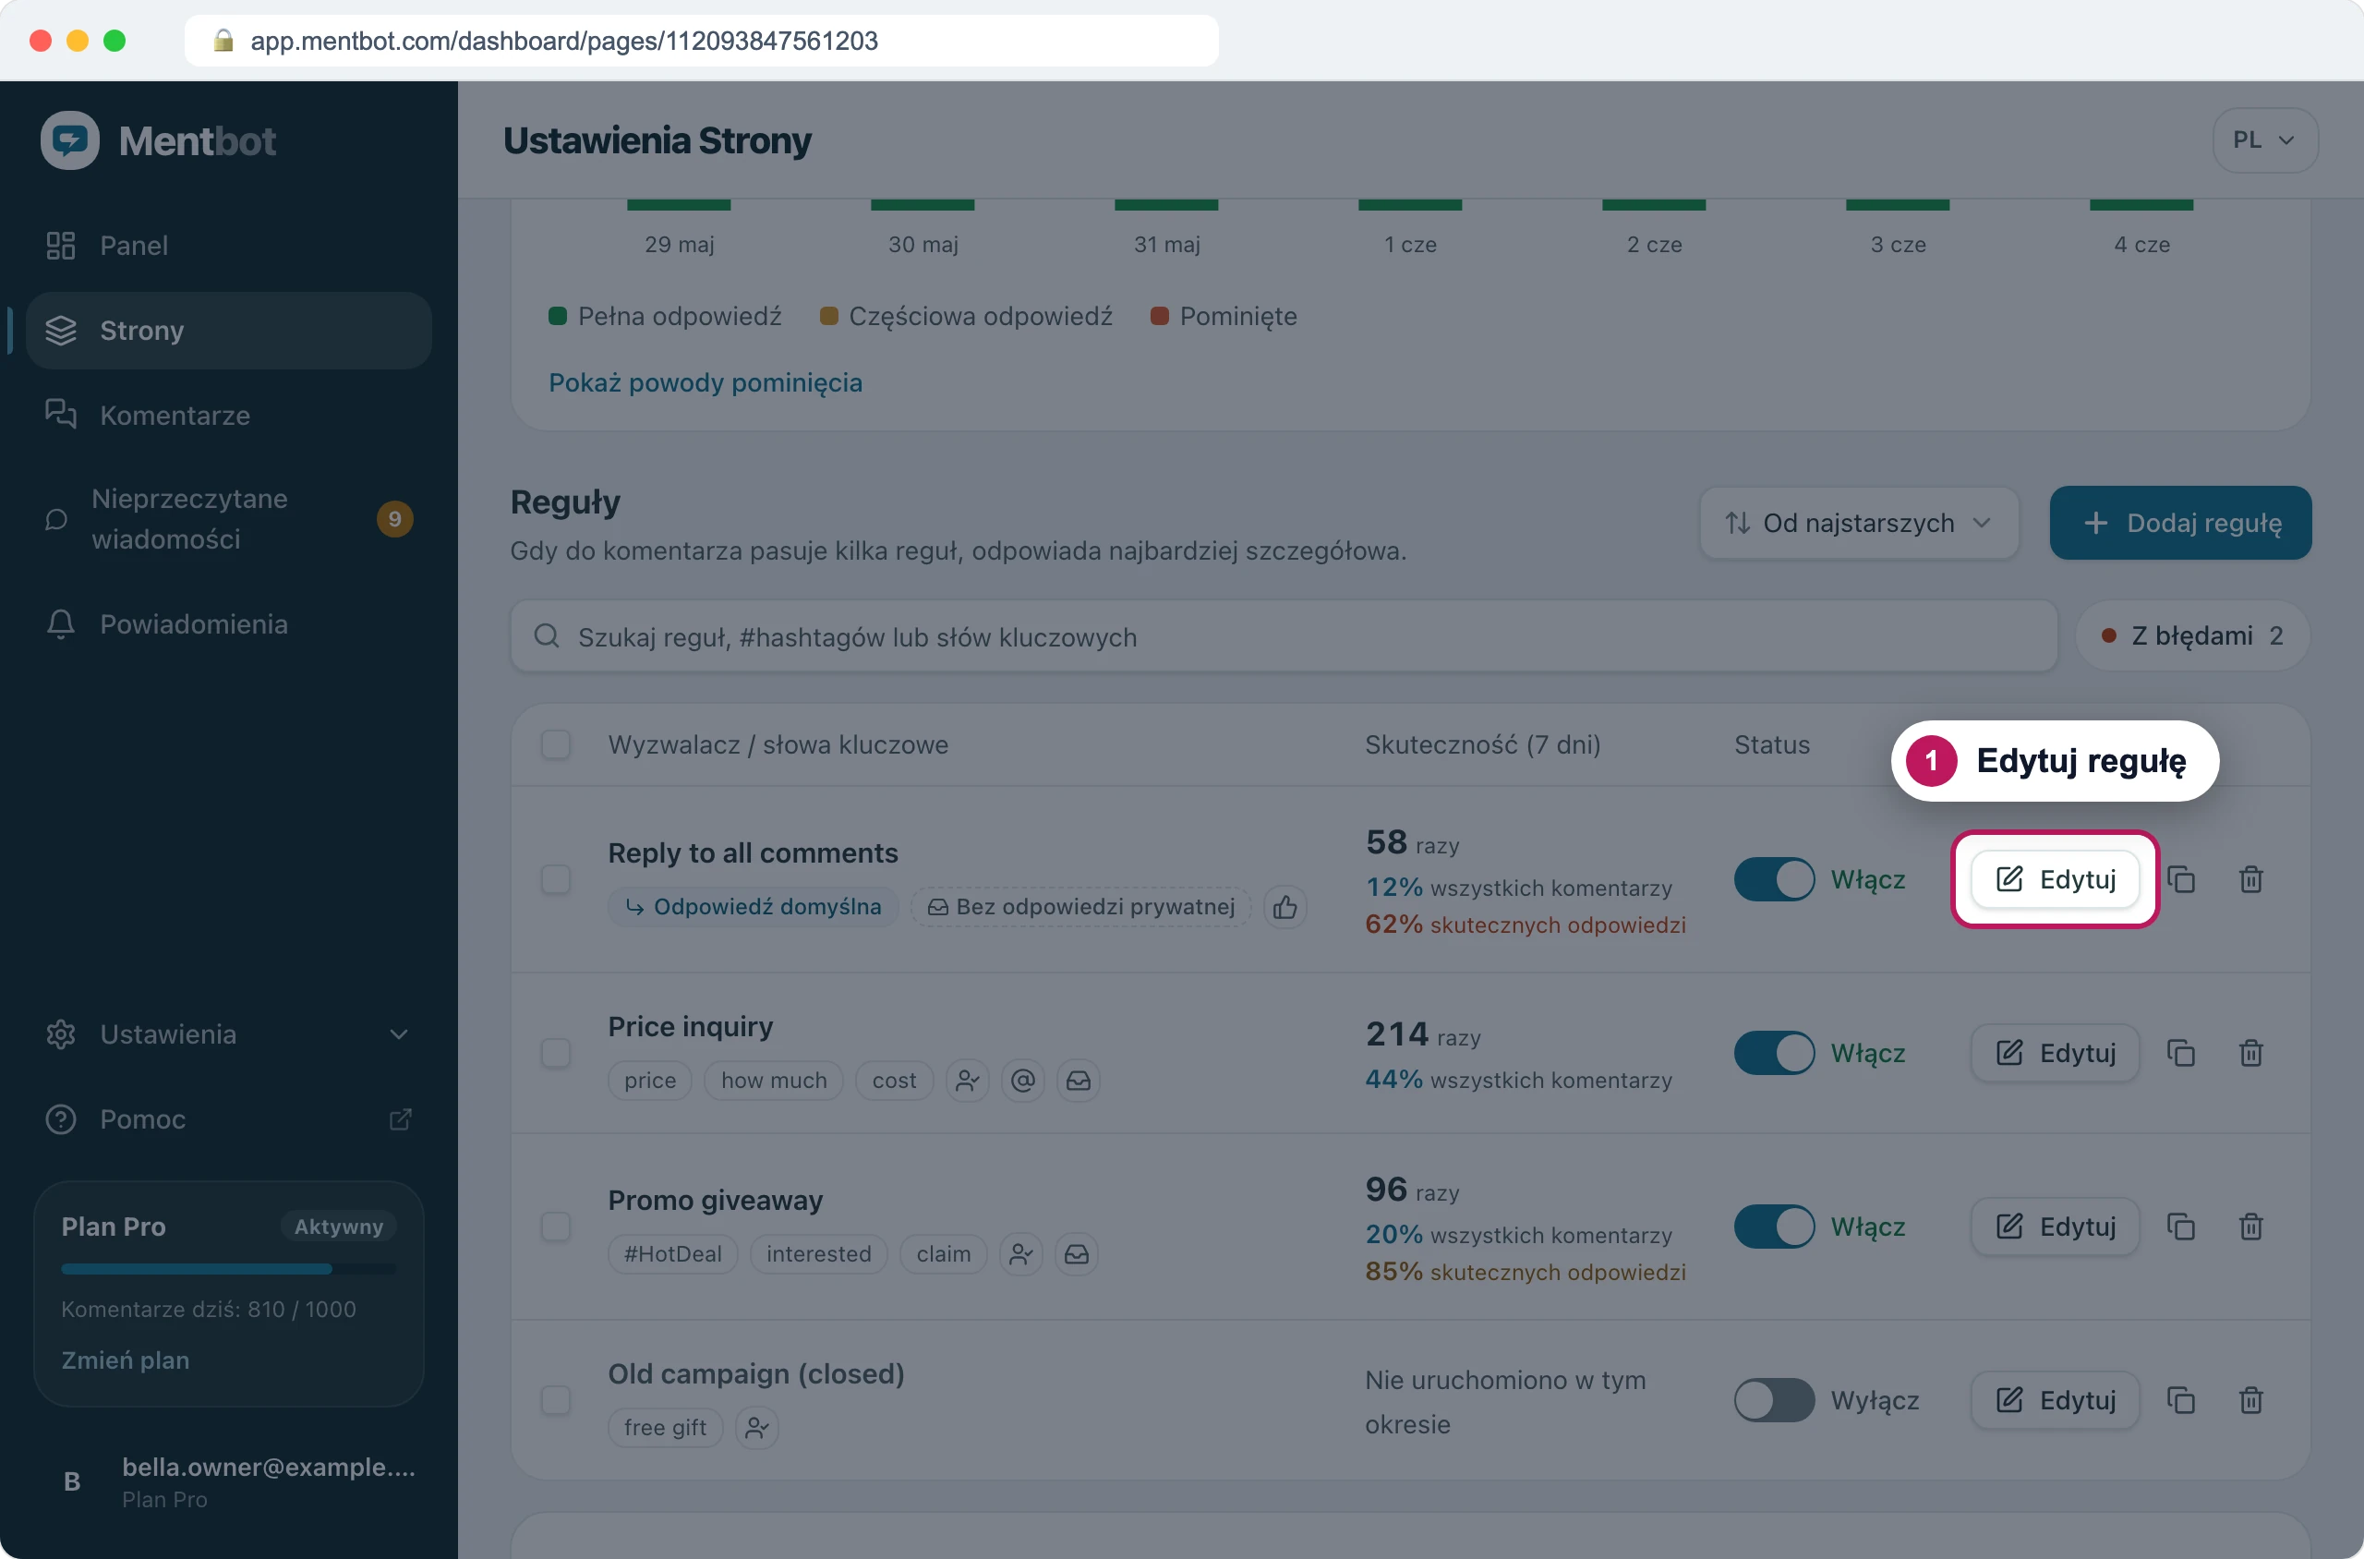Click the user-check icon in Promo giveaway row
Image resolution: width=2364 pixels, height=1559 pixels.
point(1021,1254)
